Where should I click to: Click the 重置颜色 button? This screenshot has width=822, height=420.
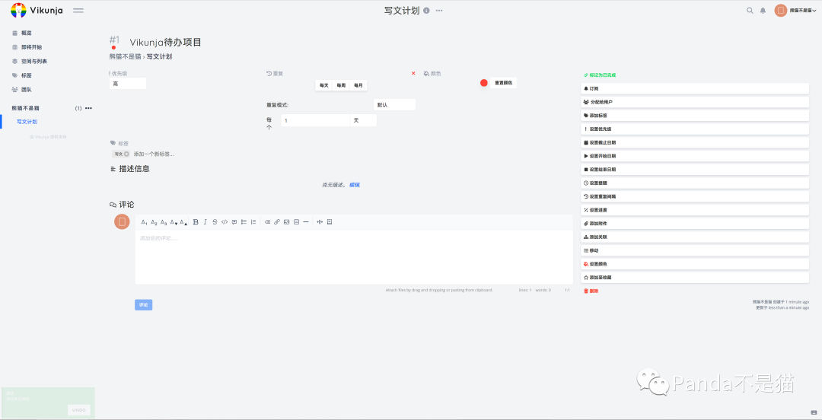pyautogui.click(x=503, y=83)
